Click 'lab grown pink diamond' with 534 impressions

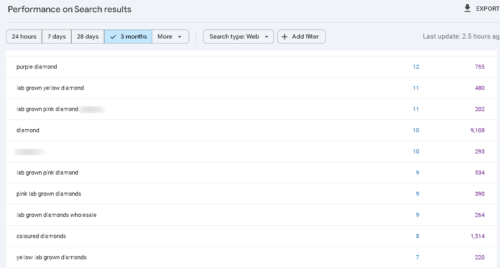[47, 173]
